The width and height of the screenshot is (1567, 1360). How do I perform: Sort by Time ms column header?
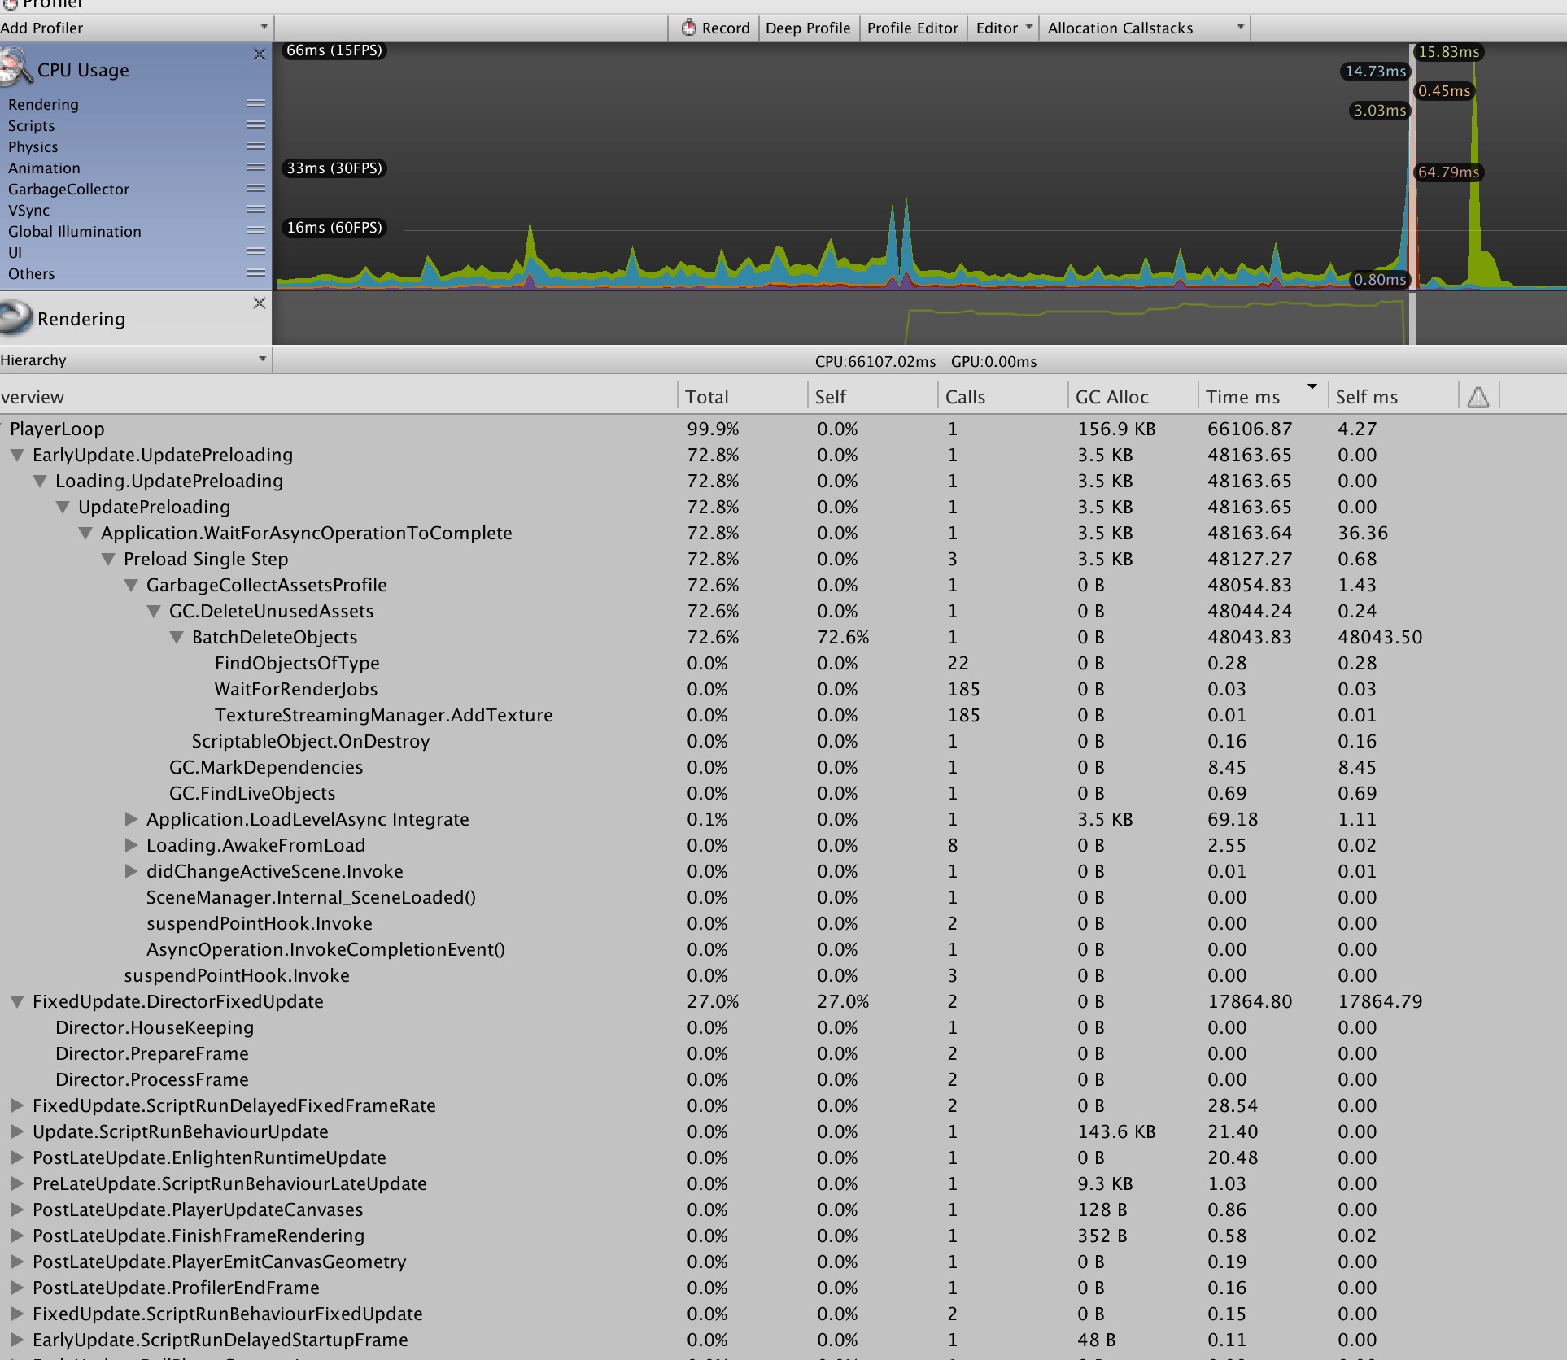pos(1263,397)
